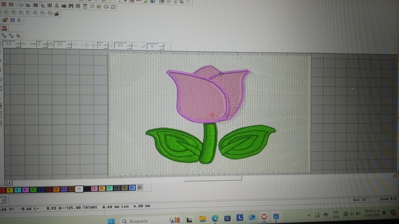This screenshot has height=224, width=399.
Task: Click the two red people figures icon
Action: [x=12, y=20]
